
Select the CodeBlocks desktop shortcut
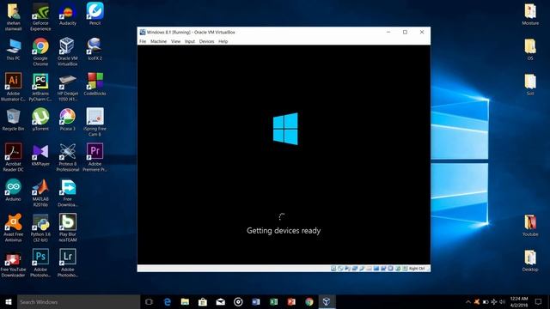point(95,84)
